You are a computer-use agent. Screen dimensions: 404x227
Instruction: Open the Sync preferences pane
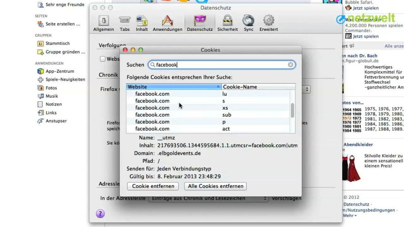coord(248,23)
